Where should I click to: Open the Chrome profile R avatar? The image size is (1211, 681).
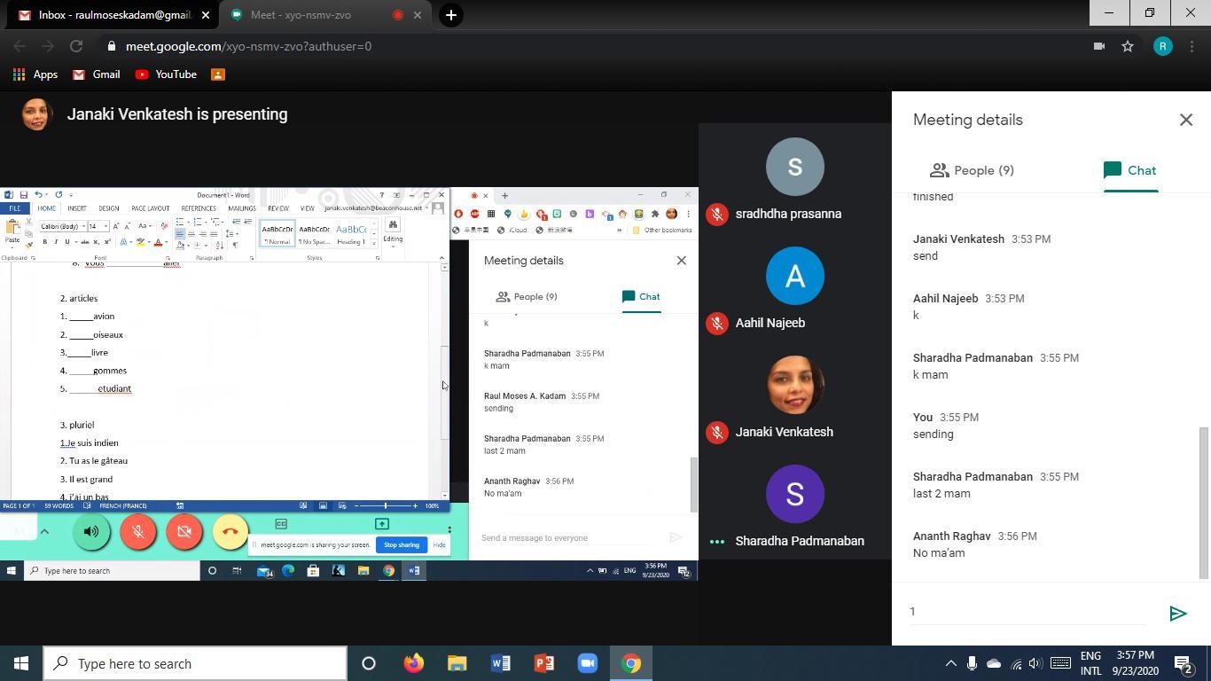(x=1162, y=46)
